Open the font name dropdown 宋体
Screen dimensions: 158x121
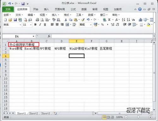pyautogui.click(x=20, y=25)
